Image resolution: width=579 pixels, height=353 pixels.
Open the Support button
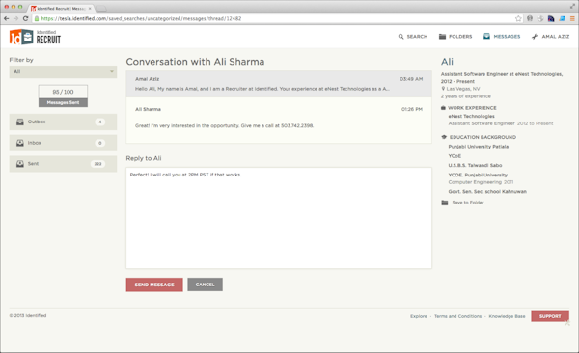coord(550,316)
